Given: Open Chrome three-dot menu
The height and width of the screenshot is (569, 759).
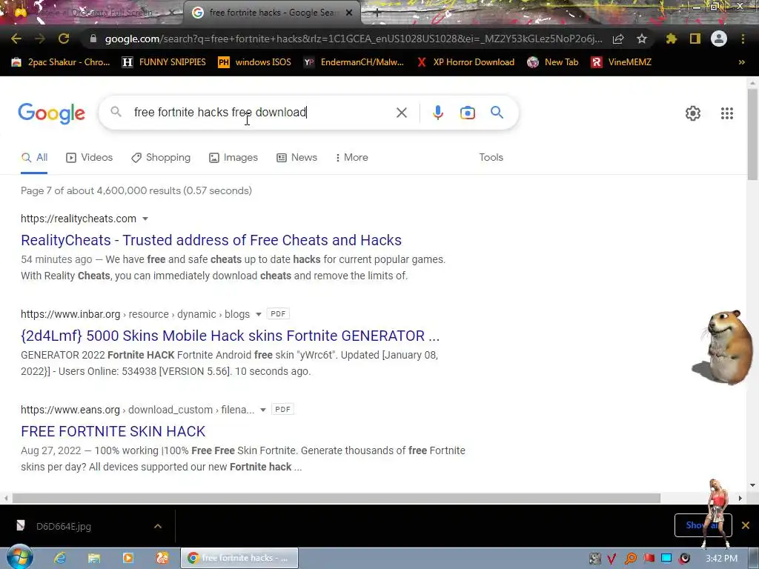Looking at the screenshot, I should pos(743,39).
